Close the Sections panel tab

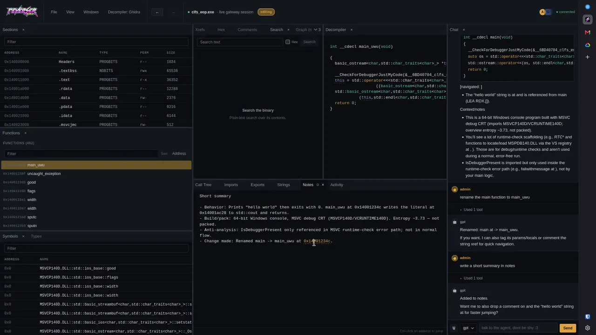coord(23,30)
